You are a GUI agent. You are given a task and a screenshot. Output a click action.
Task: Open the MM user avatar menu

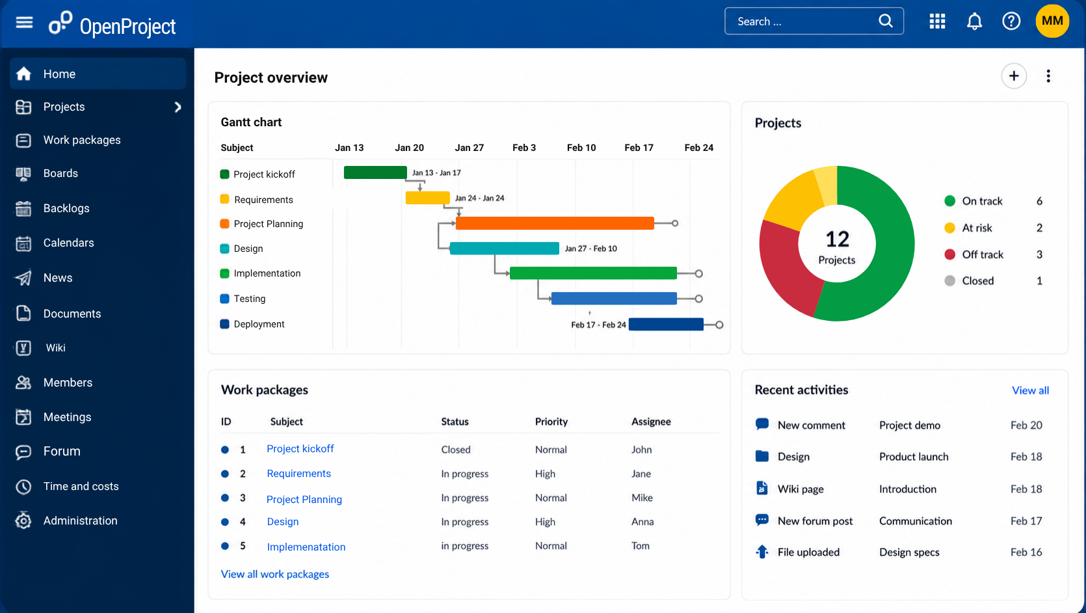1052,21
